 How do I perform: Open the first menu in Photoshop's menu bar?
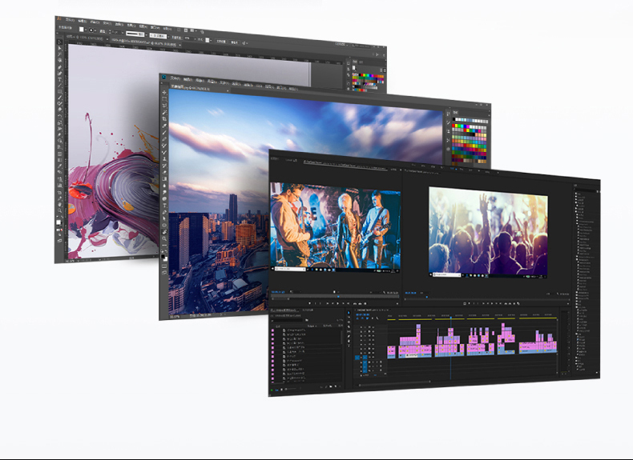[177, 77]
